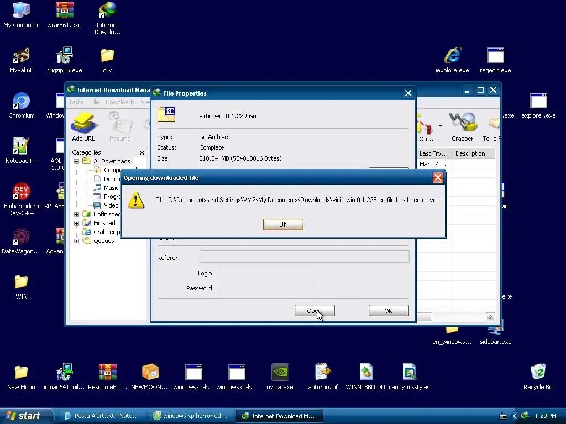Click the Password input field
The width and height of the screenshot is (566, 424).
(x=270, y=288)
